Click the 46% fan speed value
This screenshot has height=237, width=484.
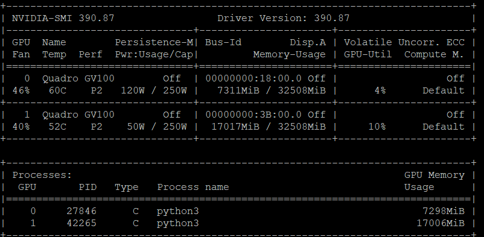21,90
